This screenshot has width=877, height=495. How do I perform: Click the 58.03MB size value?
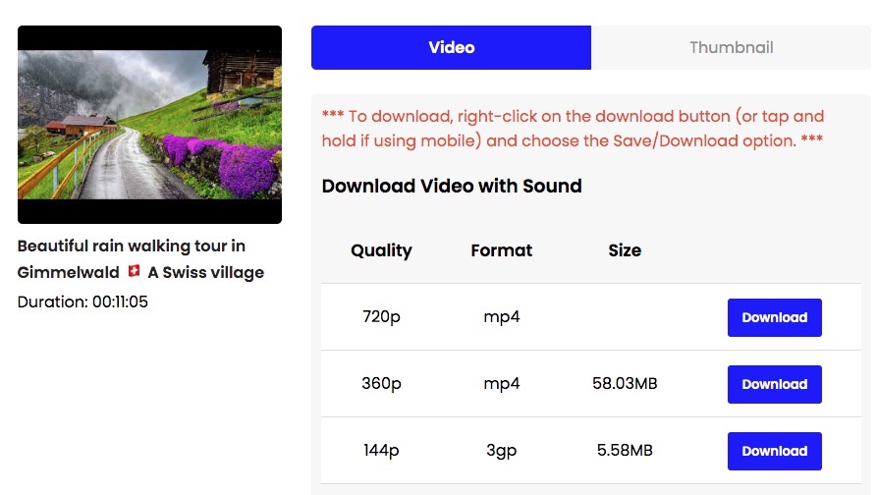tap(625, 384)
